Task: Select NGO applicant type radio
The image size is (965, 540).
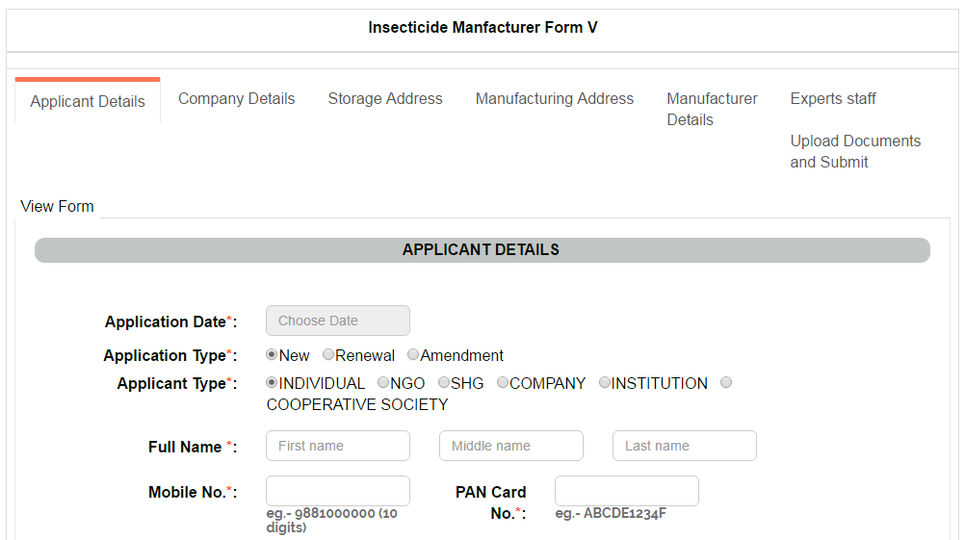Action: pyautogui.click(x=383, y=383)
